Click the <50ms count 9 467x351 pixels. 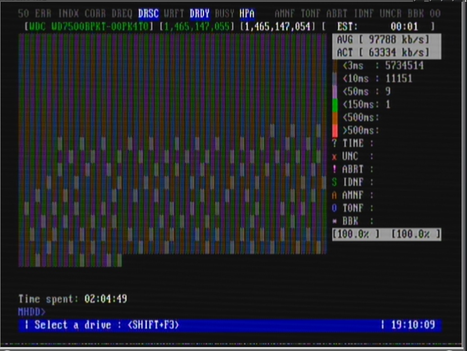tap(388, 92)
